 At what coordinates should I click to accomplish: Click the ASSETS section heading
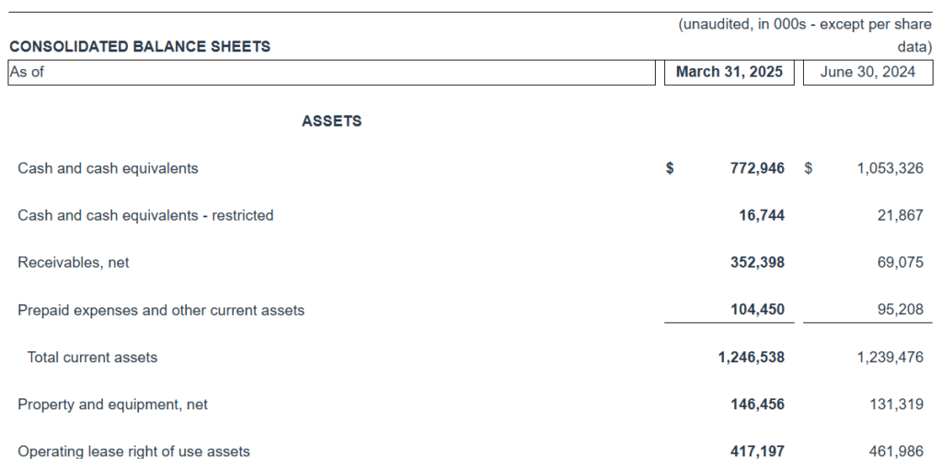point(331,121)
